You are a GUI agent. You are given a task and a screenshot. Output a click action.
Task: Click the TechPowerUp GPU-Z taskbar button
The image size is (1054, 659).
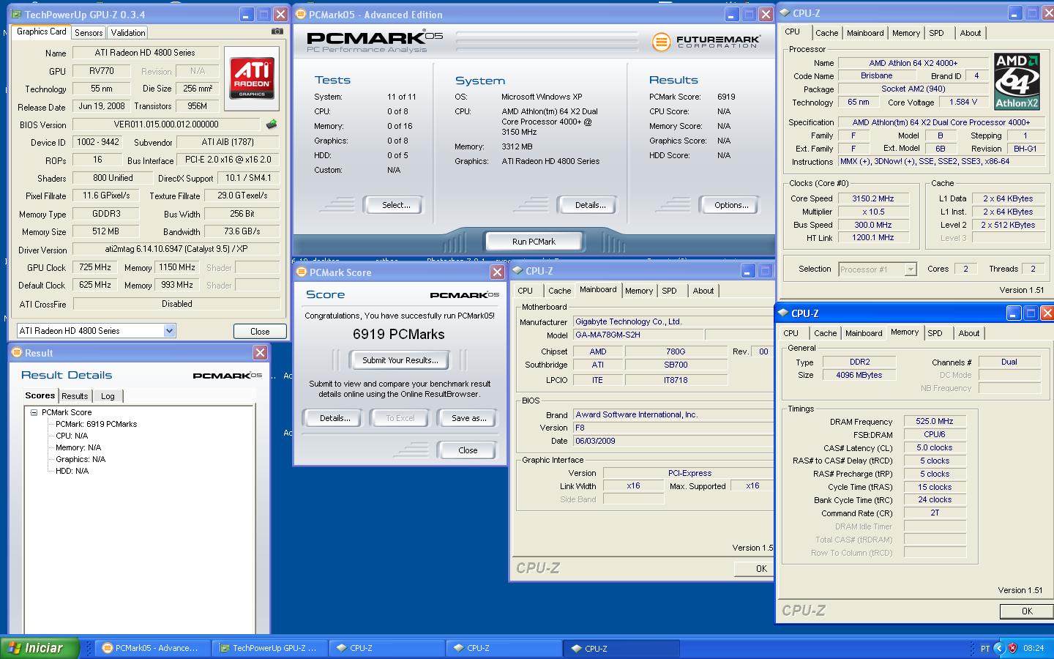pyautogui.click(x=269, y=648)
